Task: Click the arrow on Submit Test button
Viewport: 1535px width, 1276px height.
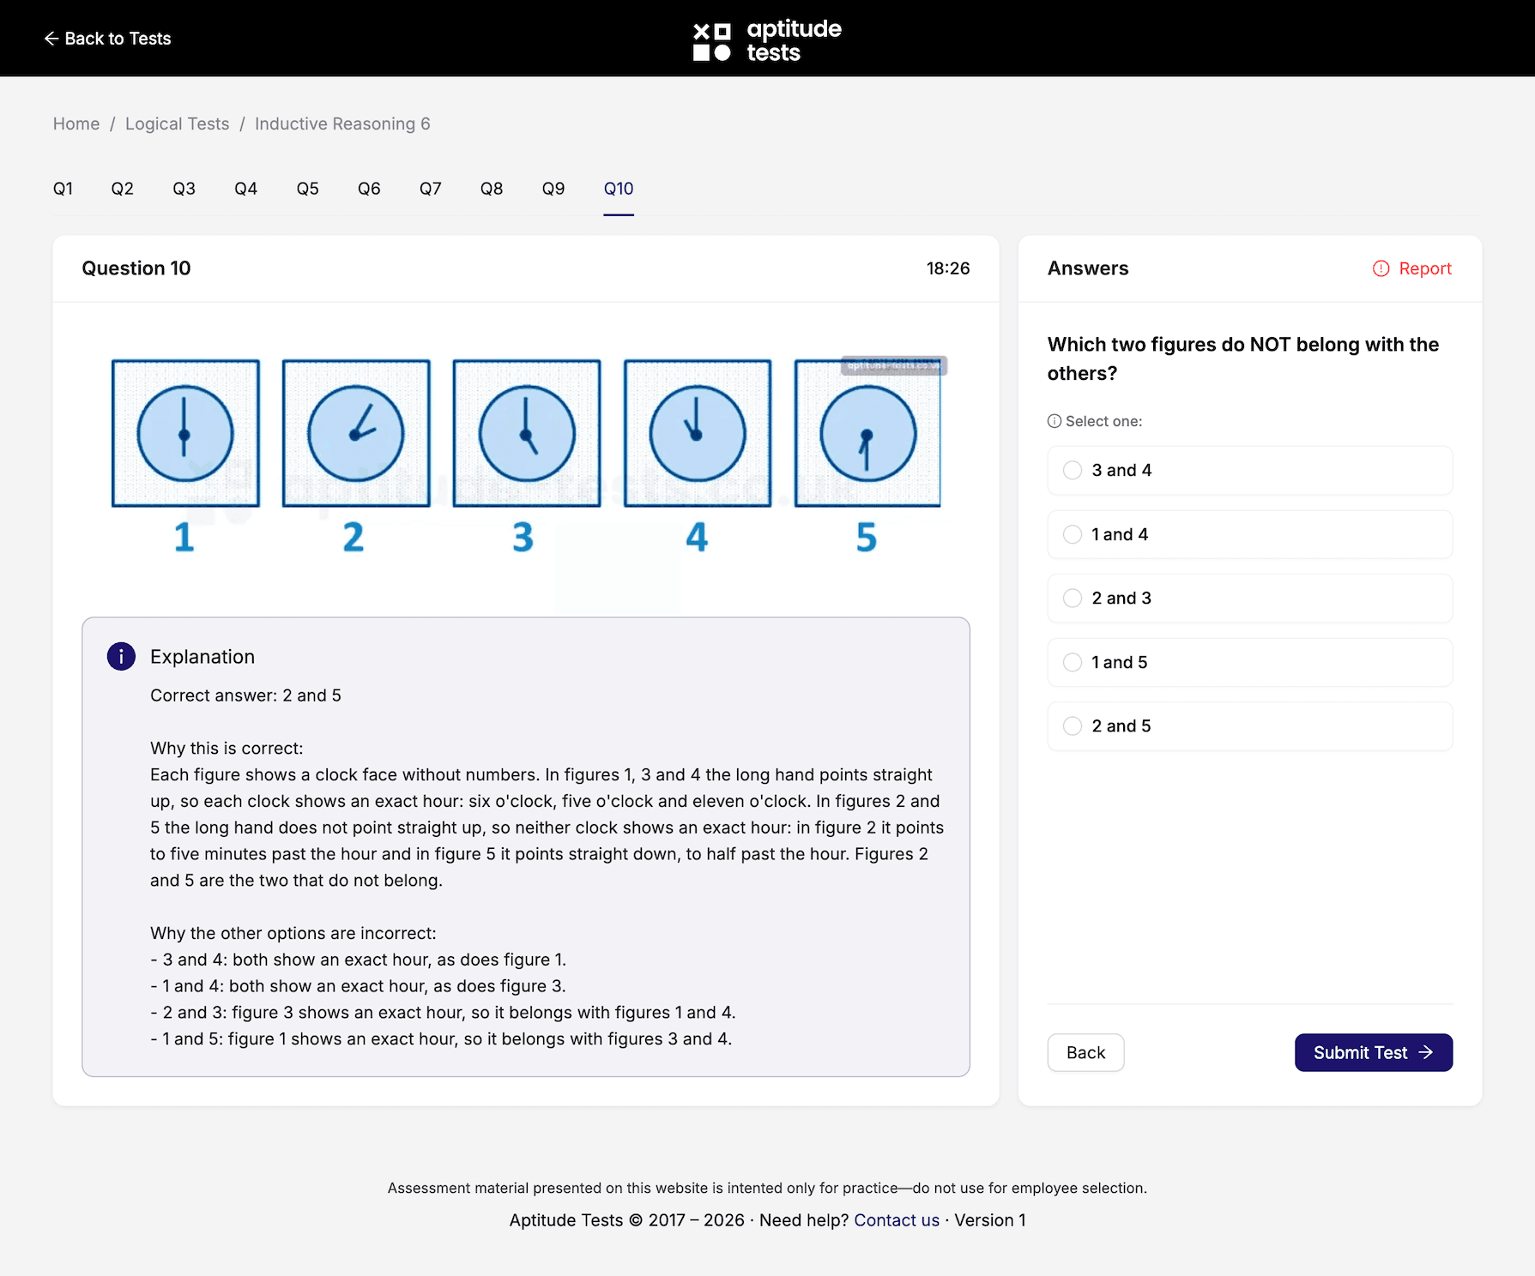Action: click(x=1426, y=1052)
